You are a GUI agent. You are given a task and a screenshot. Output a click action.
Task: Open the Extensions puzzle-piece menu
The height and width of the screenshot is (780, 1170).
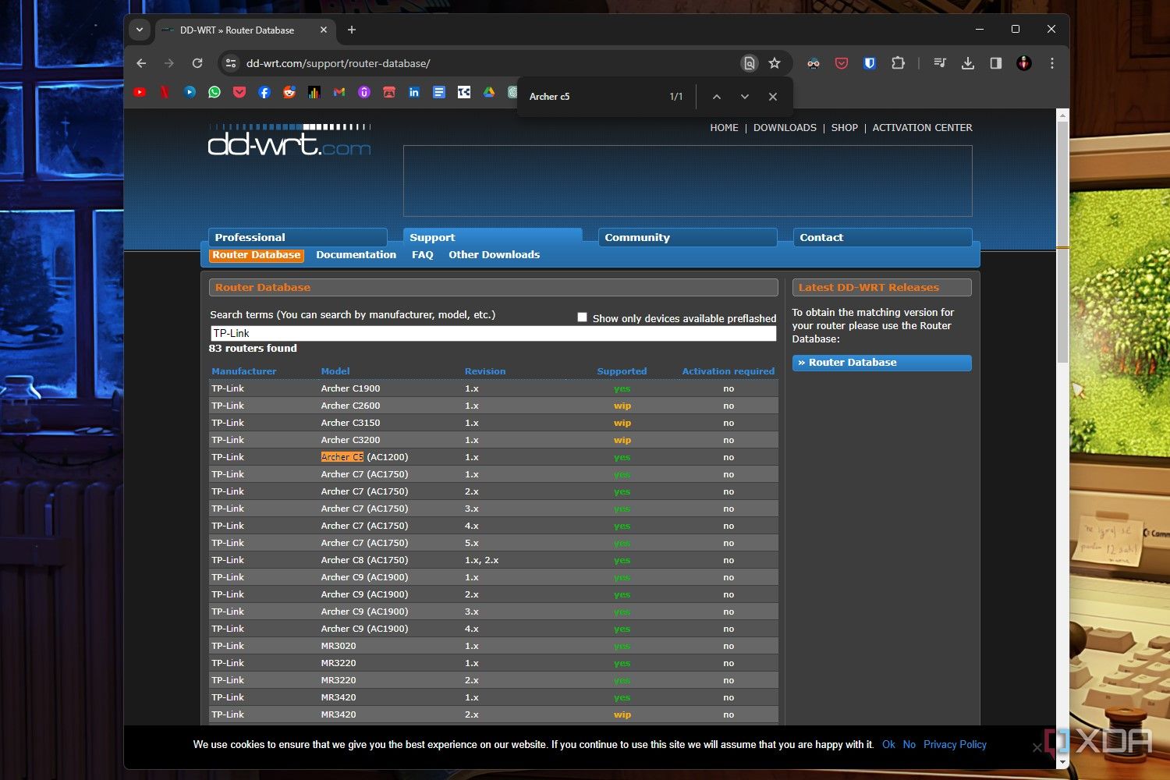pos(898,63)
